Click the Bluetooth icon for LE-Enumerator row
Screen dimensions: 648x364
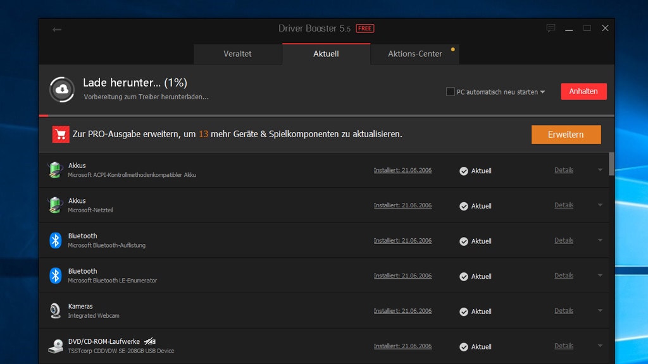tap(55, 276)
